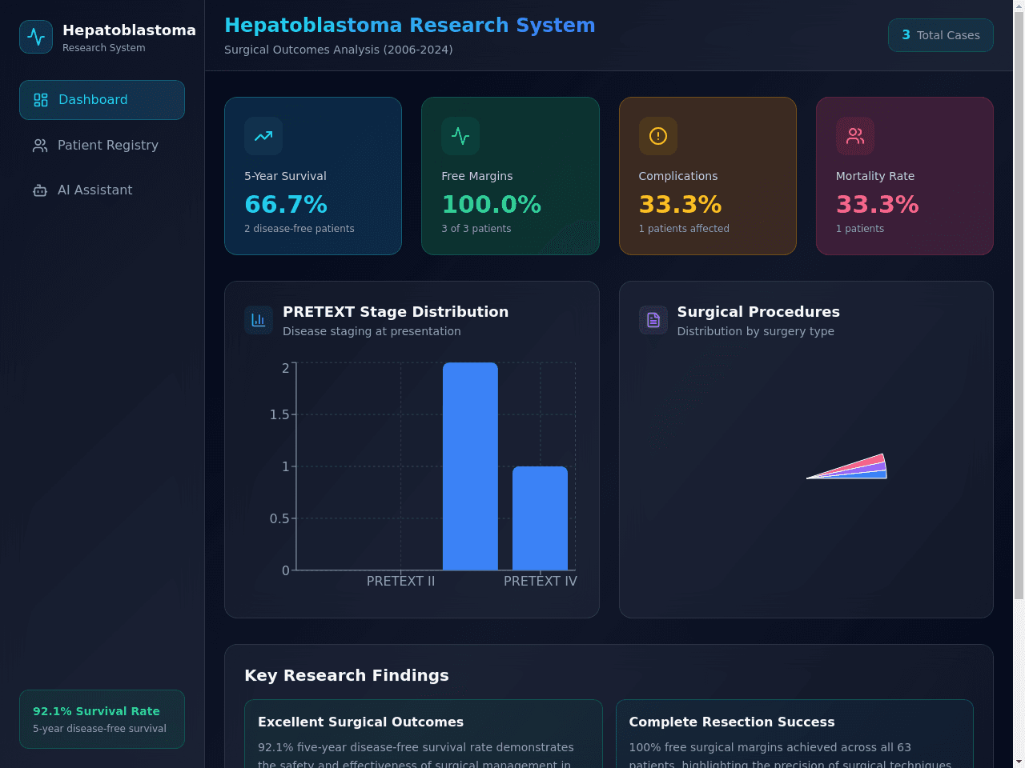Screen dimensions: 1025x768
Task: Click the PRETEXT Stage bar chart icon
Action: coord(259,320)
